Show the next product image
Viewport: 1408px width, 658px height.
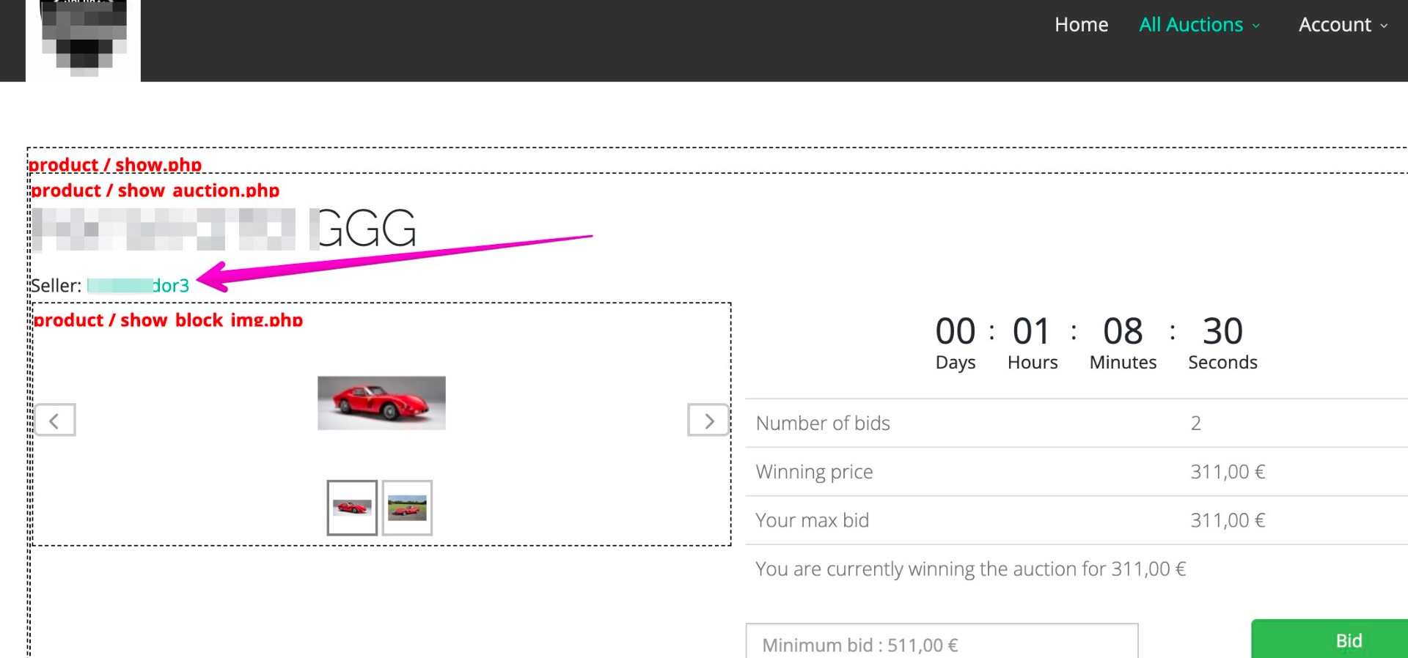(x=708, y=420)
